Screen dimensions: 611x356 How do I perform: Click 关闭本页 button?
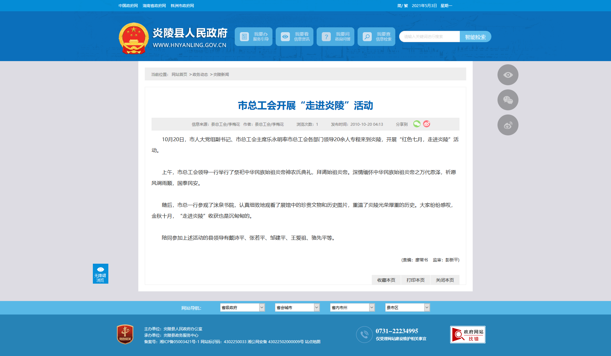pyautogui.click(x=445, y=280)
